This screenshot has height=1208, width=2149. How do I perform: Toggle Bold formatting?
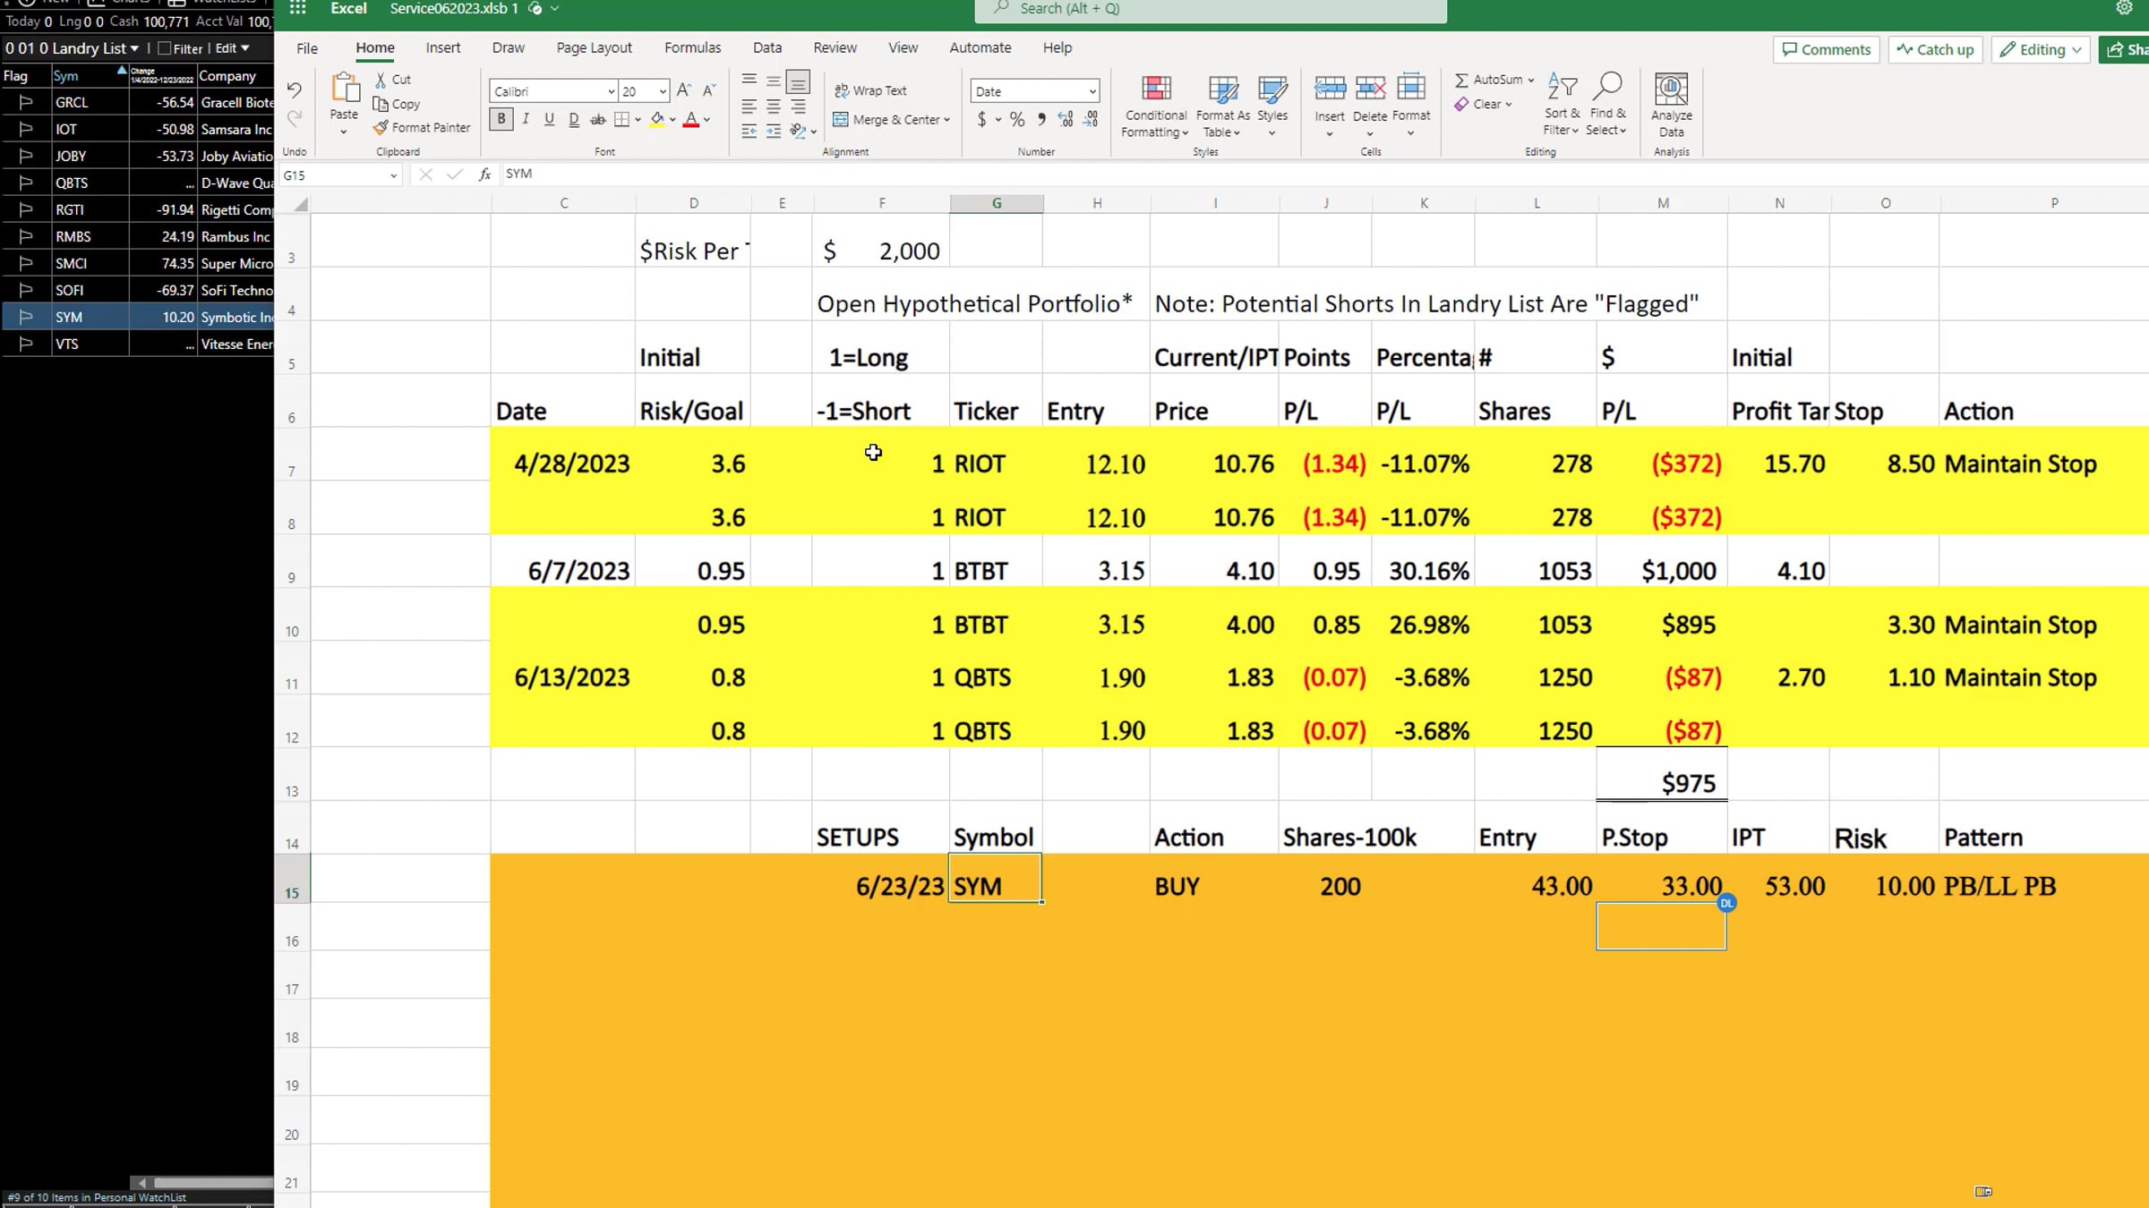[x=501, y=119]
